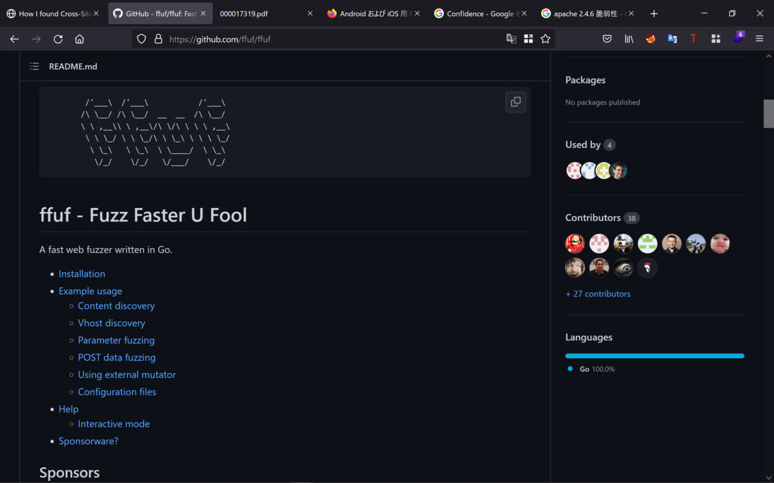This screenshot has height=483, width=774.
Task: Open the Configuration files link
Action: [117, 392]
